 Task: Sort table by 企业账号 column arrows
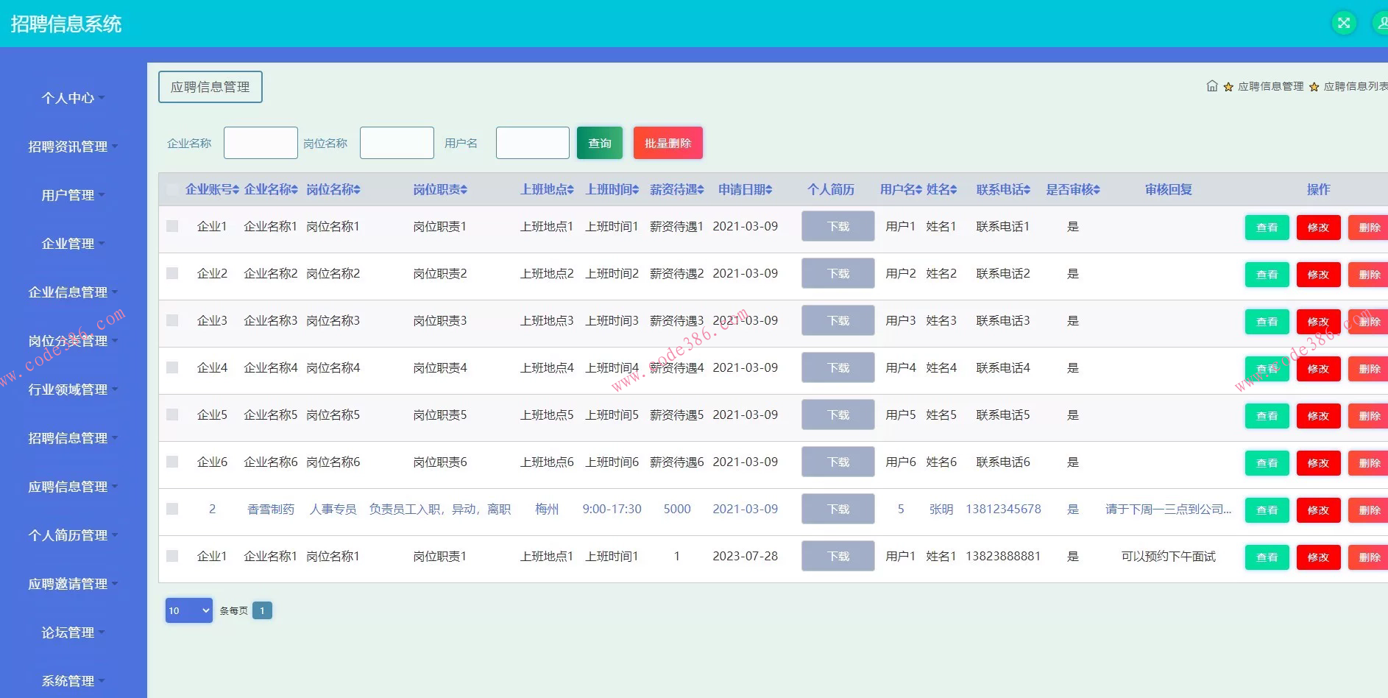(236, 190)
